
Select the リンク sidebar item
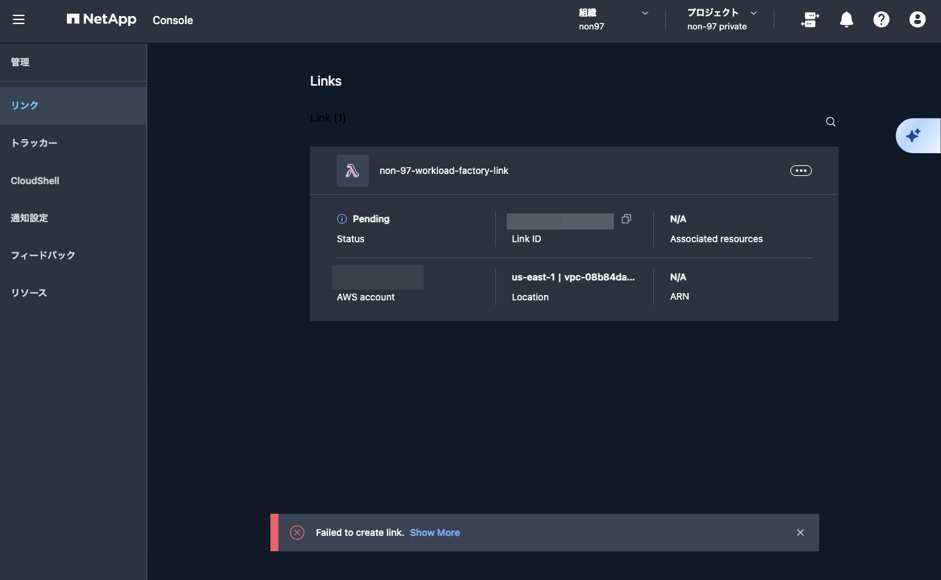point(74,106)
